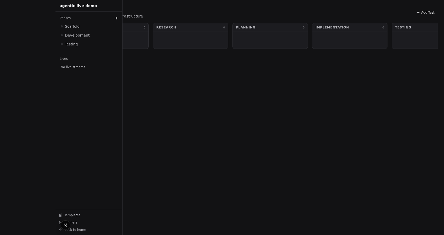Click the Templates grid icon

click(60, 215)
